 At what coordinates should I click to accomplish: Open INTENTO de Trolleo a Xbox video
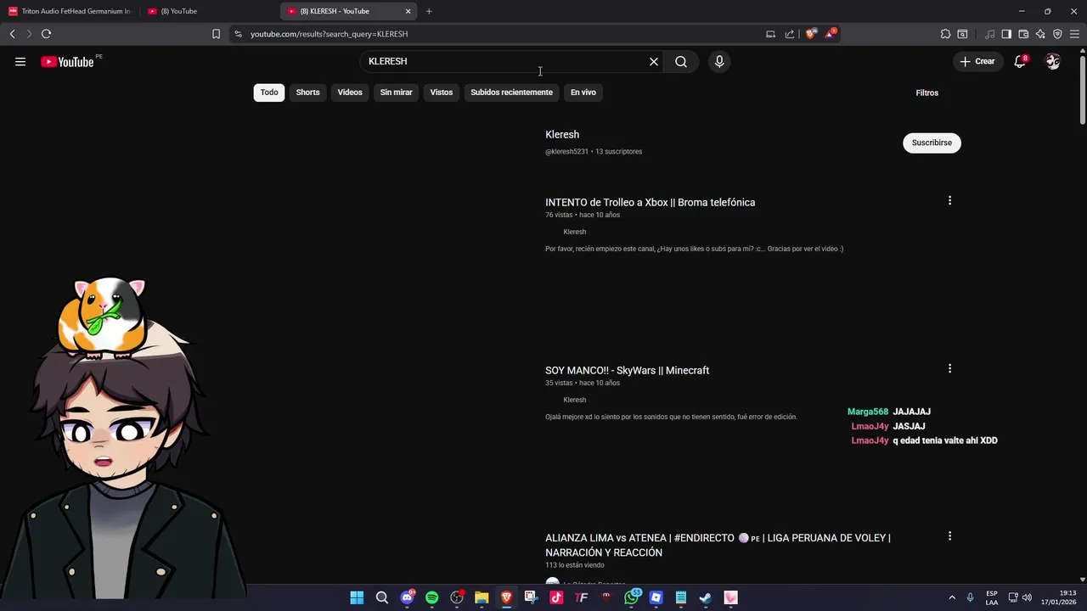click(650, 202)
